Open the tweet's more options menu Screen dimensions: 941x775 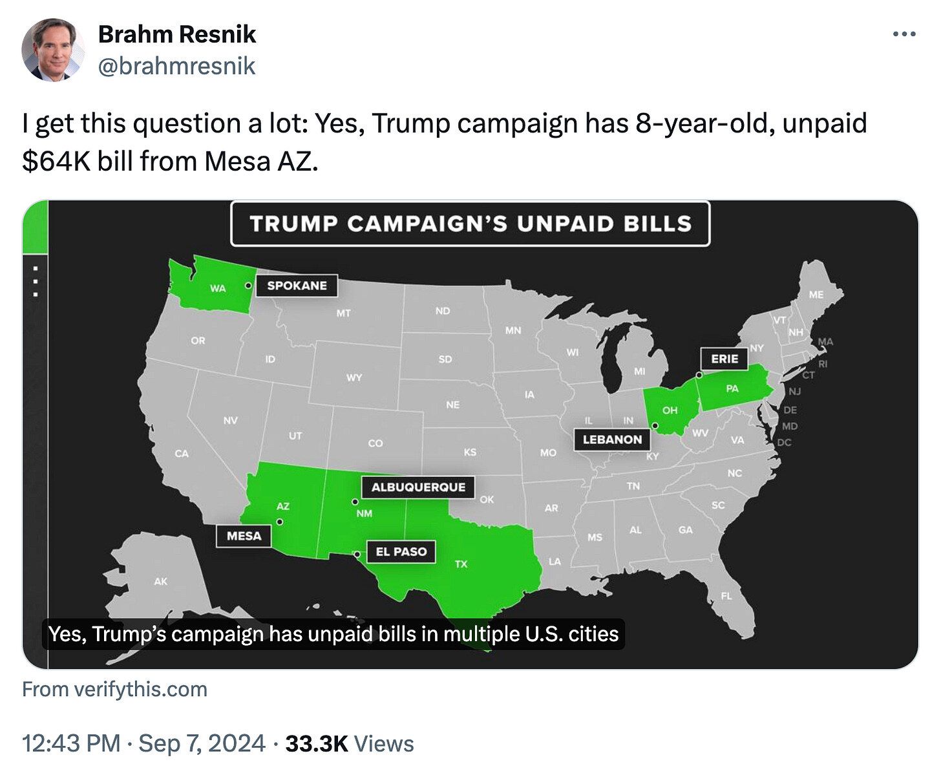(904, 34)
